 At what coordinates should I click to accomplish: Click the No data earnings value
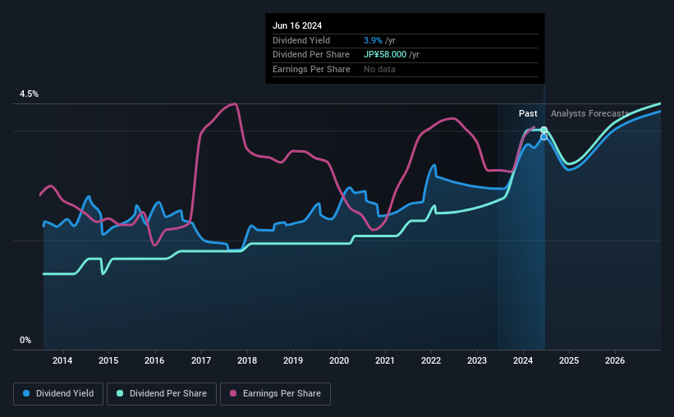pos(379,69)
